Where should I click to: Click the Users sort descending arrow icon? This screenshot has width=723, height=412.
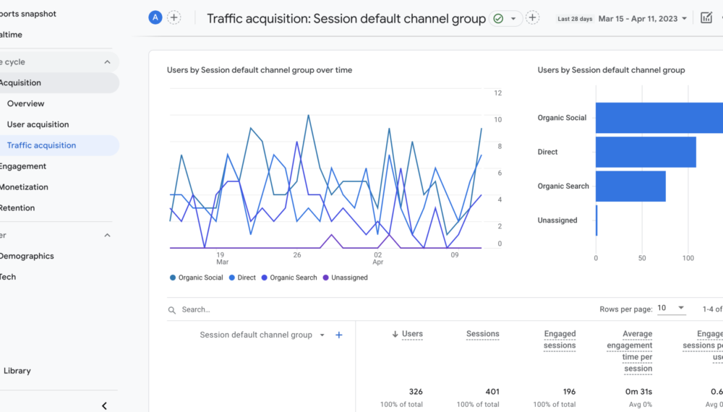tap(395, 334)
